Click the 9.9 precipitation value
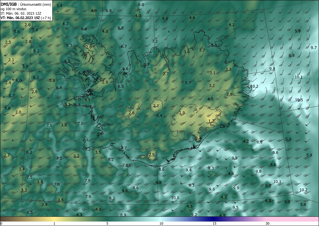This screenshot has height=226, width=319. click(236, 188)
